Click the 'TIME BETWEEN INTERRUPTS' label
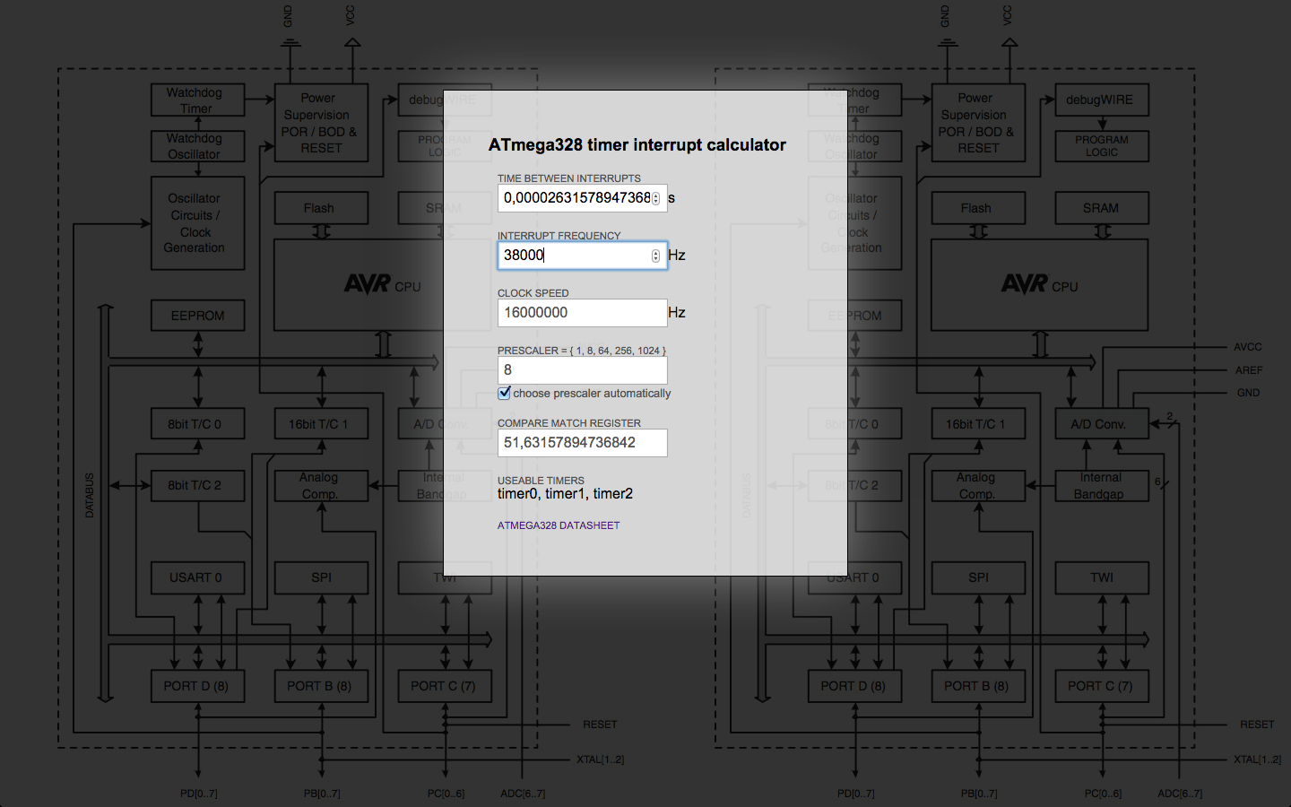This screenshot has height=807, width=1291. tap(569, 178)
